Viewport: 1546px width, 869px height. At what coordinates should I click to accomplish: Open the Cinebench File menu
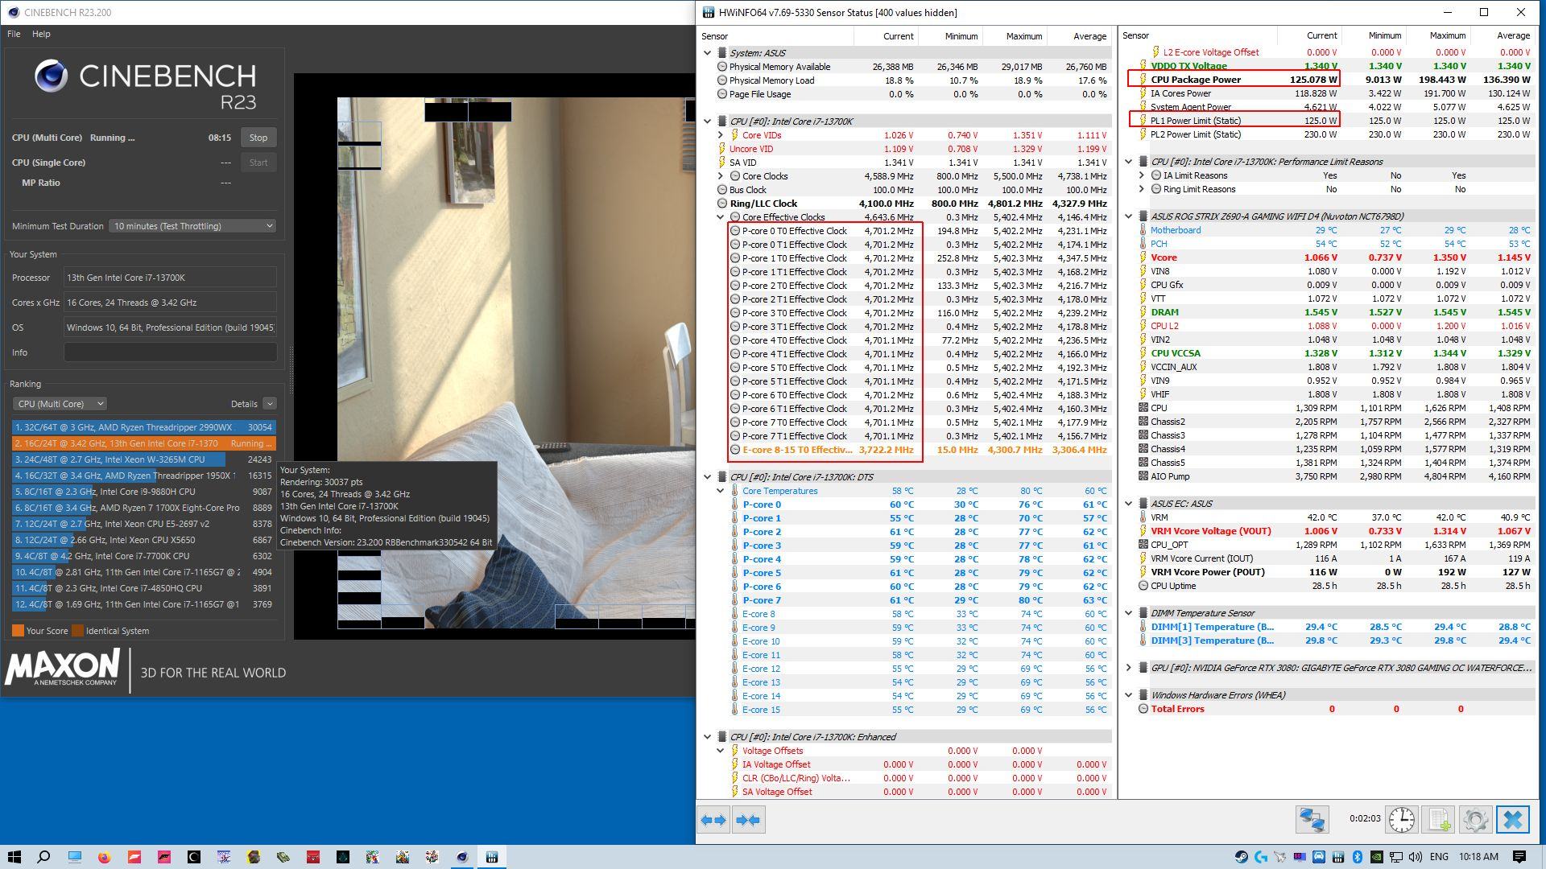click(14, 34)
